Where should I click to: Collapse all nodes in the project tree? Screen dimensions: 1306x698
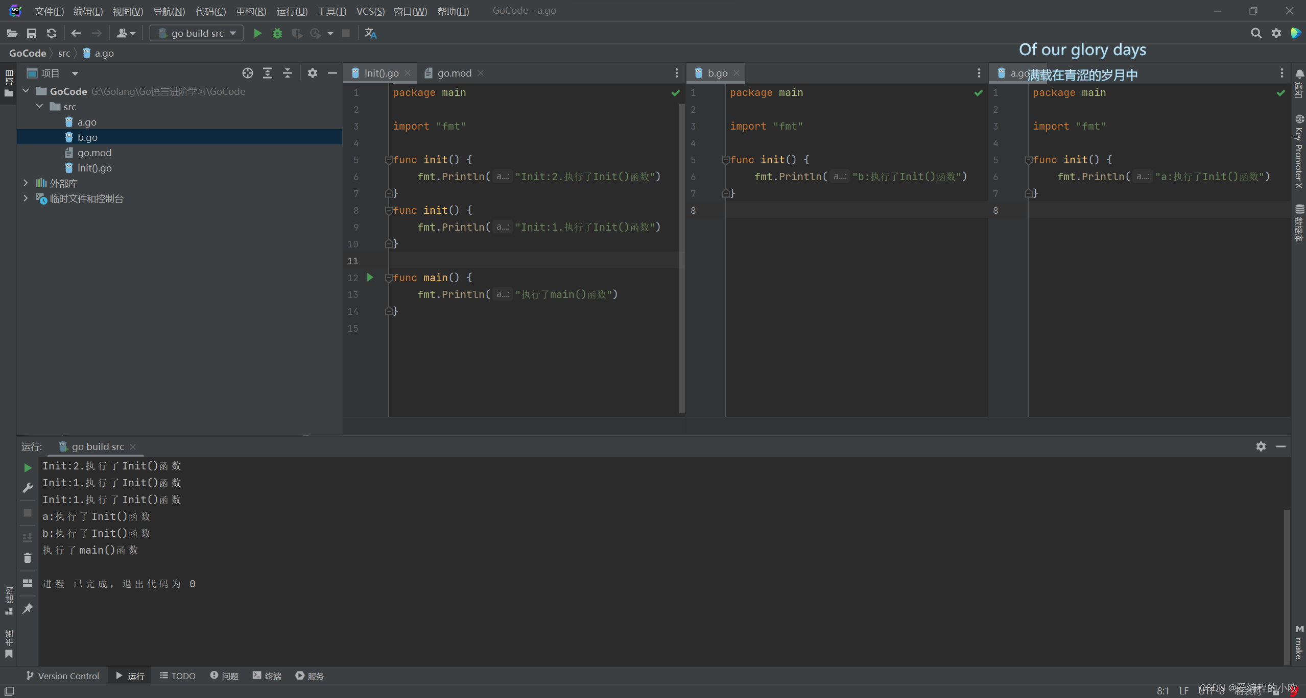point(288,73)
